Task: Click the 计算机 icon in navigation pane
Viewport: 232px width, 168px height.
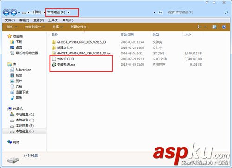Action: pyautogui.click(x=10, y=109)
